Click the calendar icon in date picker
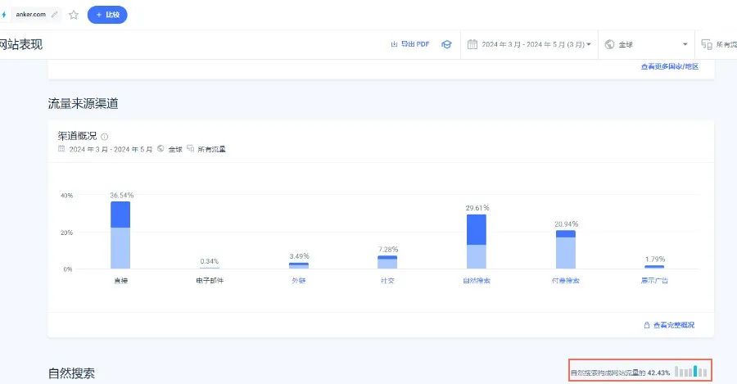The height and width of the screenshot is (384, 737). click(472, 44)
